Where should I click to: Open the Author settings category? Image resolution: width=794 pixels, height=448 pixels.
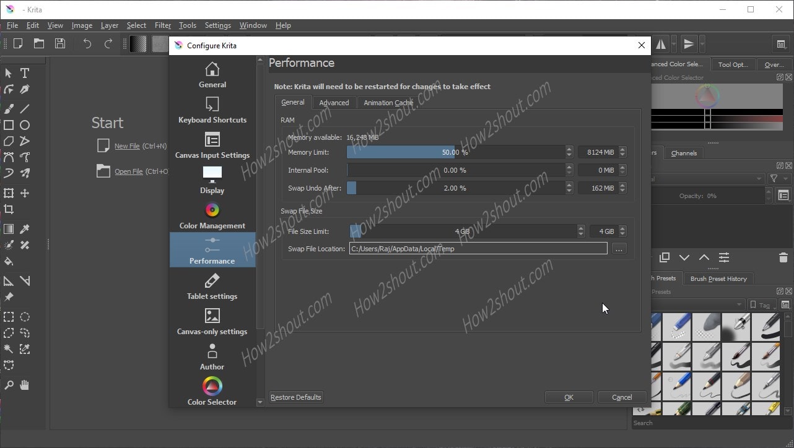[212, 357]
